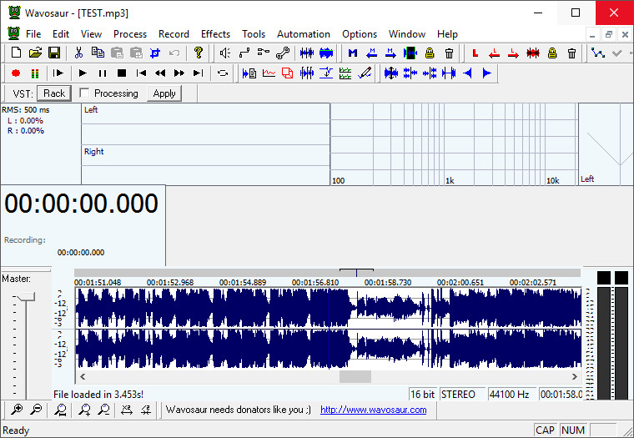Click the horizontal scrollbar thumb under the waveform
This screenshot has height=438, width=634.
coord(355,376)
